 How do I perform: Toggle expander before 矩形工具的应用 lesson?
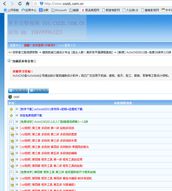17,159
